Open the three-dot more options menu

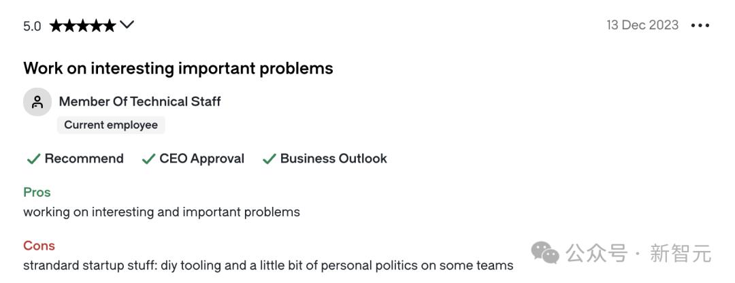pos(700,26)
